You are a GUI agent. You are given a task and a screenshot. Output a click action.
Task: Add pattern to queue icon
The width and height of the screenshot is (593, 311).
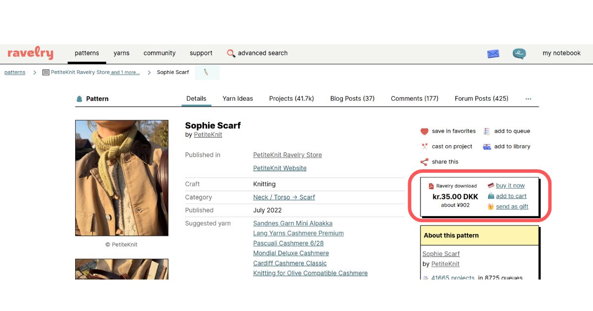pyautogui.click(x=487, y=131)
